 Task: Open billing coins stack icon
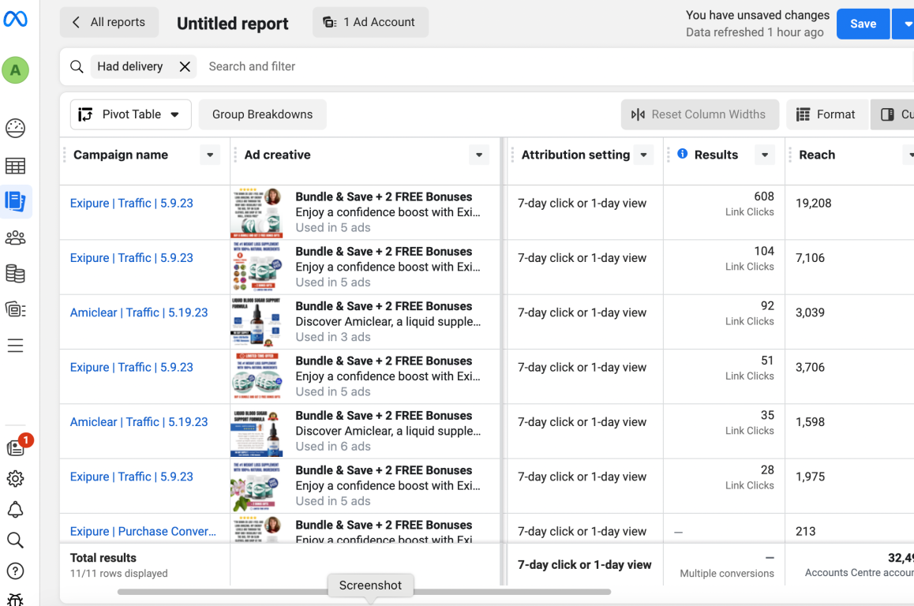[15, 274]
